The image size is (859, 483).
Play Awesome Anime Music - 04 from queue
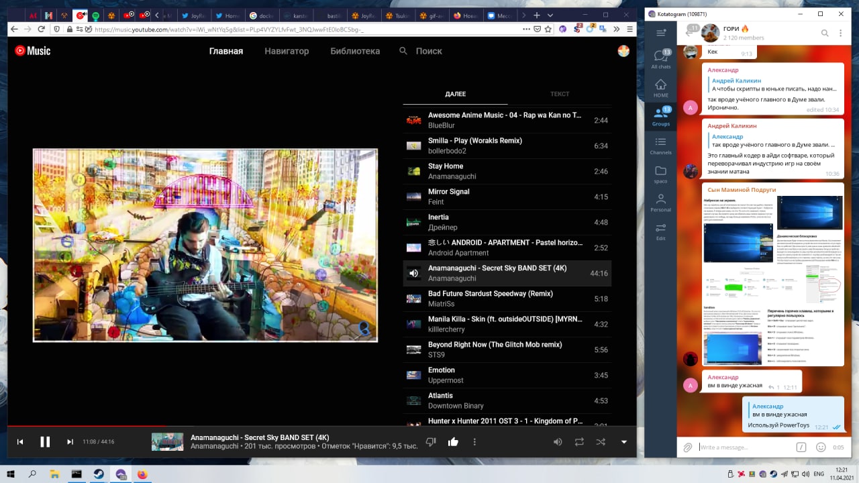pyautogui.click(x=507, y=120)
